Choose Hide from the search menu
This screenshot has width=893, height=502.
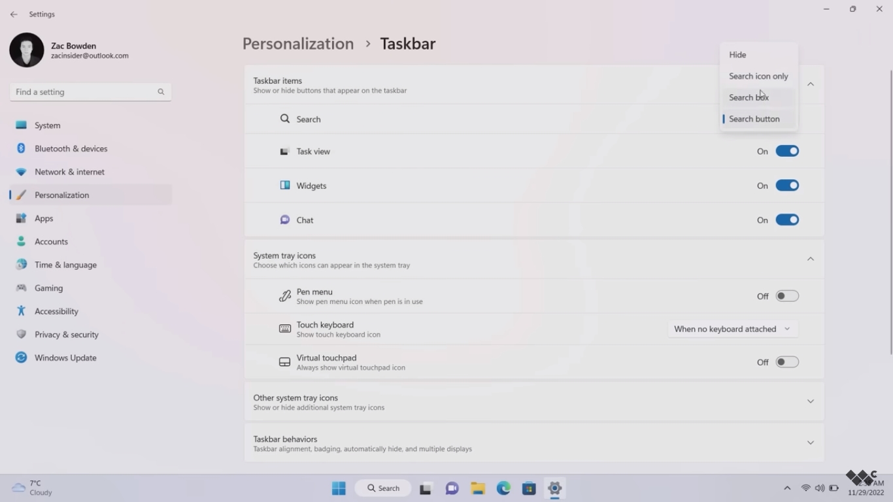[737, 55]
